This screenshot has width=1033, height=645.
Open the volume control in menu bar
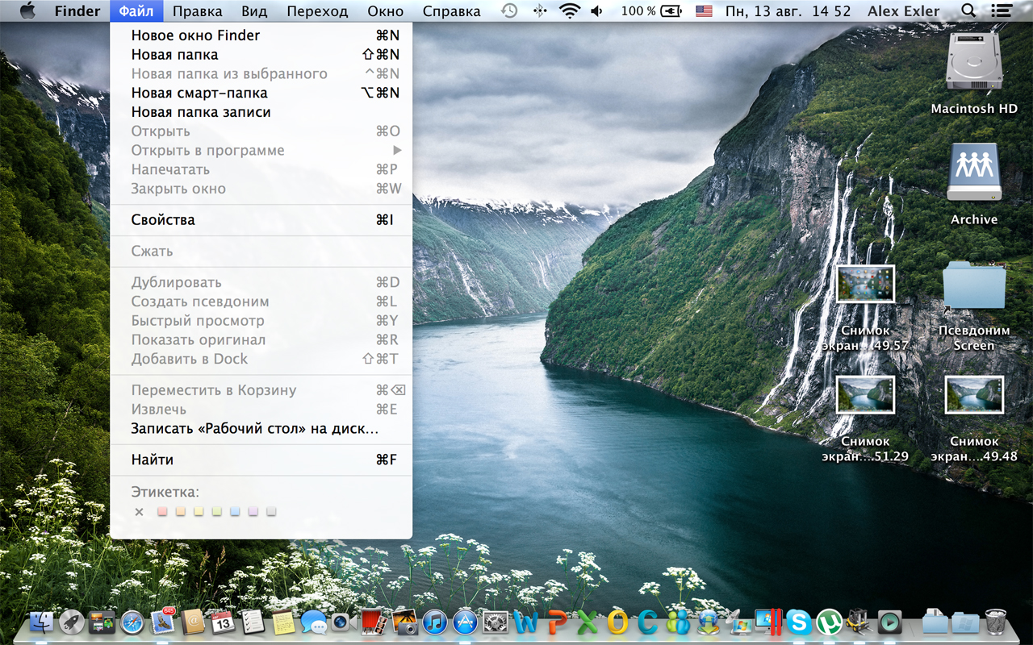597,11
